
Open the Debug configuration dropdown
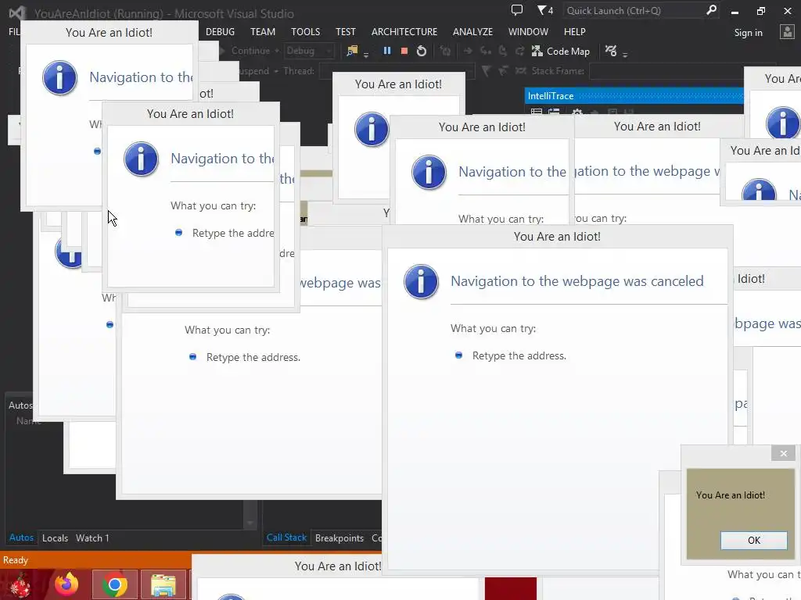309,51
